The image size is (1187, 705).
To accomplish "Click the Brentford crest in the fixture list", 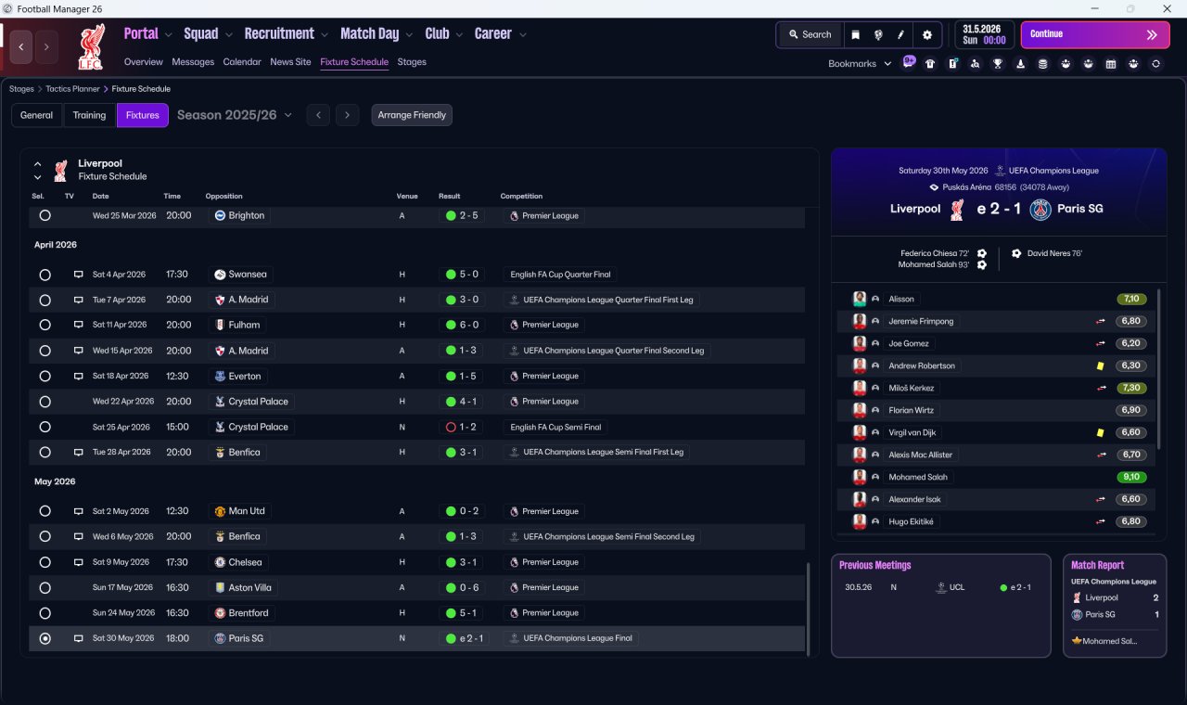I will tap(220, 613).
